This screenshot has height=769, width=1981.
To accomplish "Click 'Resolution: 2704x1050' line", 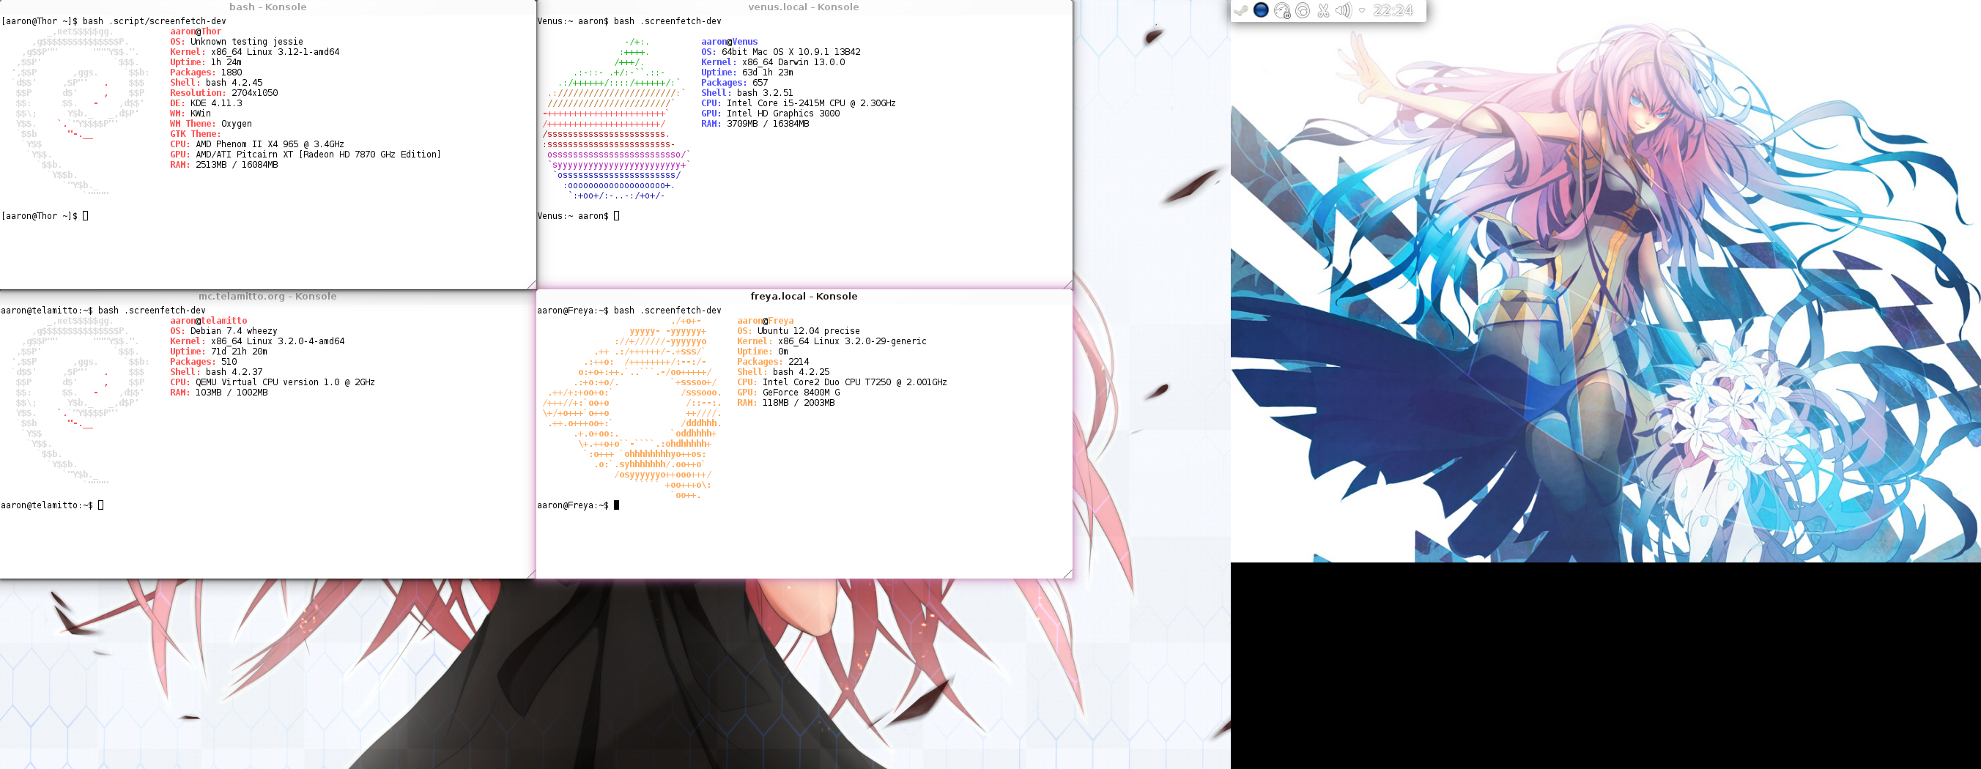I will pos(223,93).
